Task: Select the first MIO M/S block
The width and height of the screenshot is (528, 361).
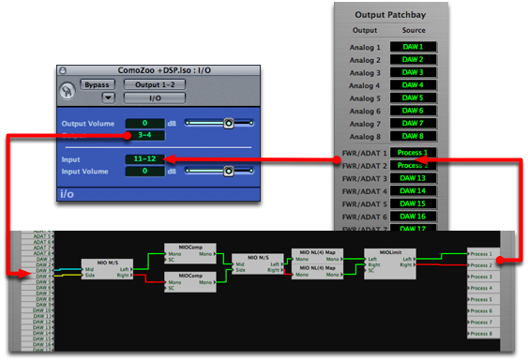Action: tap(107, 269)
